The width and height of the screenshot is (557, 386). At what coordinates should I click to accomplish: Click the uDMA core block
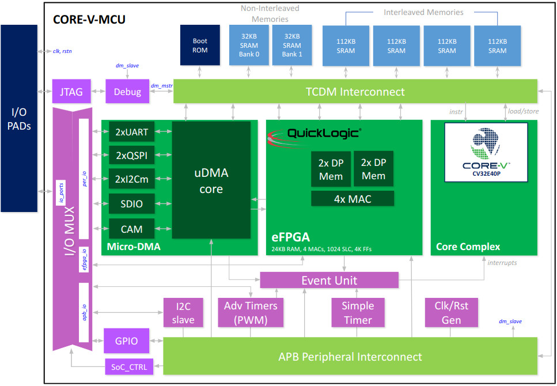(211, 180)
